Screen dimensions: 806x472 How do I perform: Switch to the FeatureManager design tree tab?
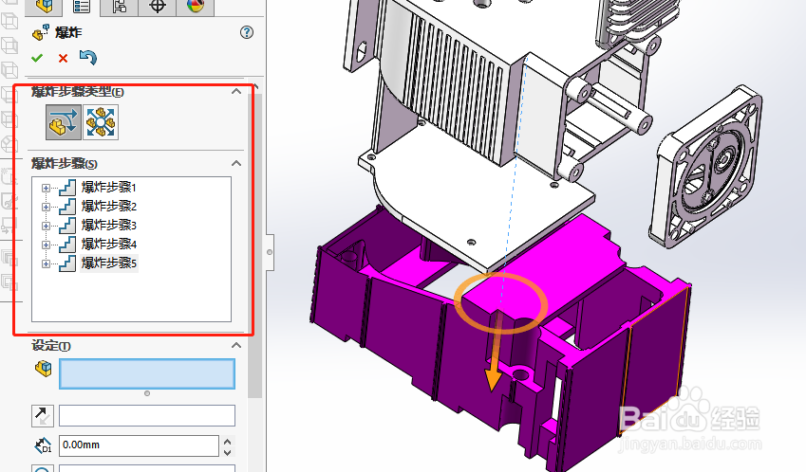click(x=44, y=7)
